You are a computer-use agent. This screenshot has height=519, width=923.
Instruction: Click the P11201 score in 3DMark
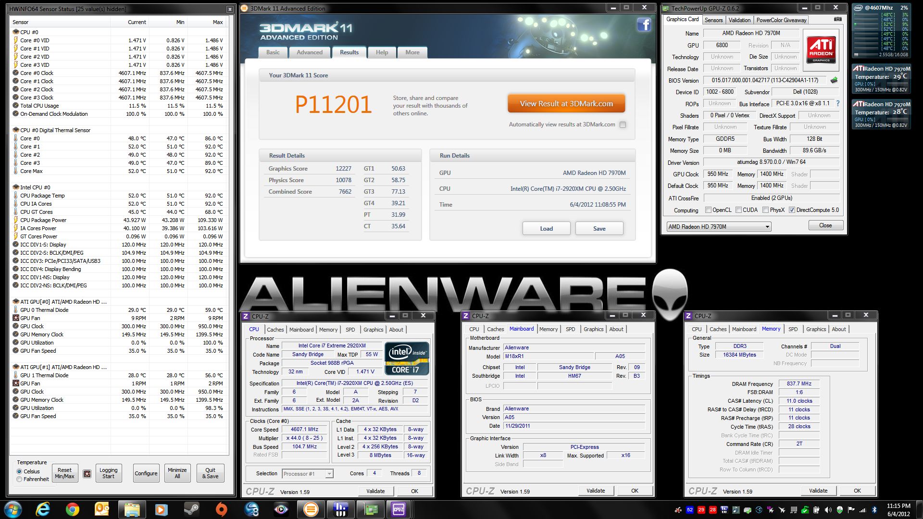333,105
